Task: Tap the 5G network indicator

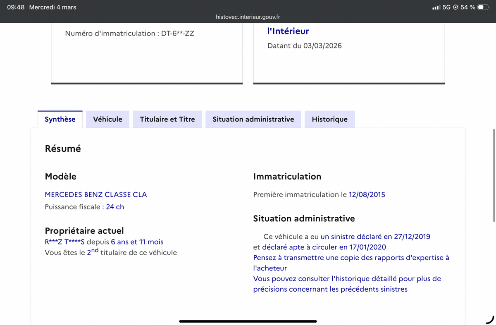Action: click(446, 7)
